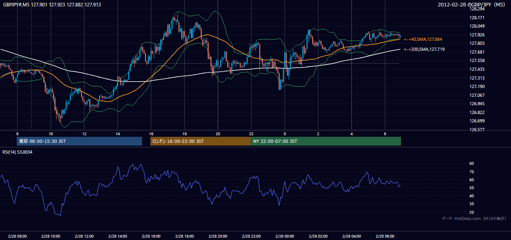Click RSI level 50 on axis
The height and width of the screenshot is (240, 511).
click(471, 188)
